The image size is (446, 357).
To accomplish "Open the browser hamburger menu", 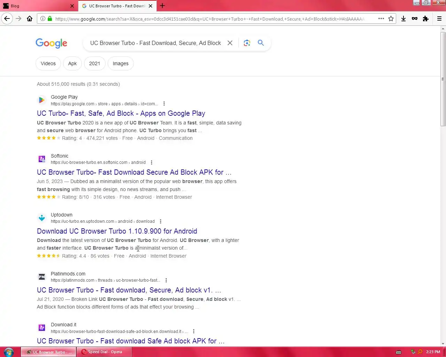I will point(439,19).
